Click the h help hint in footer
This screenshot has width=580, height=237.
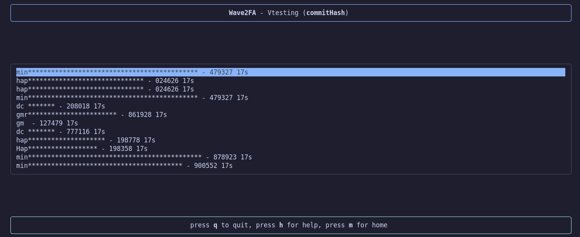pyautogui.click(x=281, y=225)
